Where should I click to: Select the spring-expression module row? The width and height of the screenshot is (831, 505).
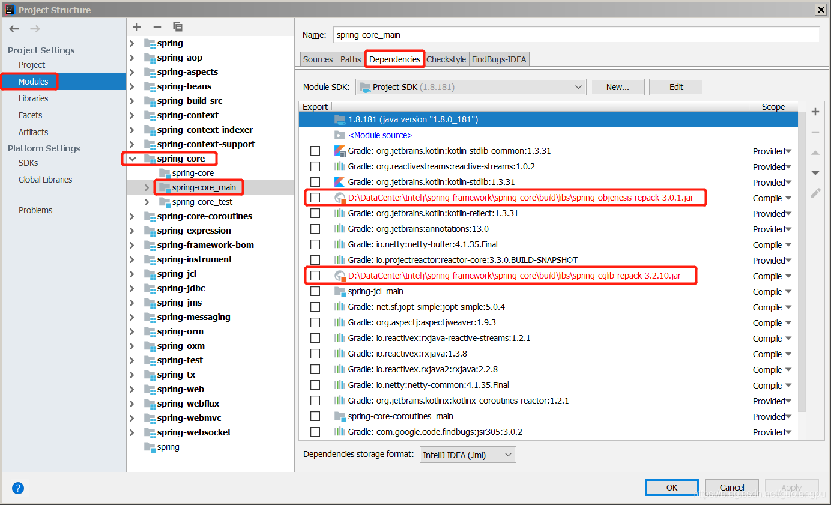(x=210, y=231)
